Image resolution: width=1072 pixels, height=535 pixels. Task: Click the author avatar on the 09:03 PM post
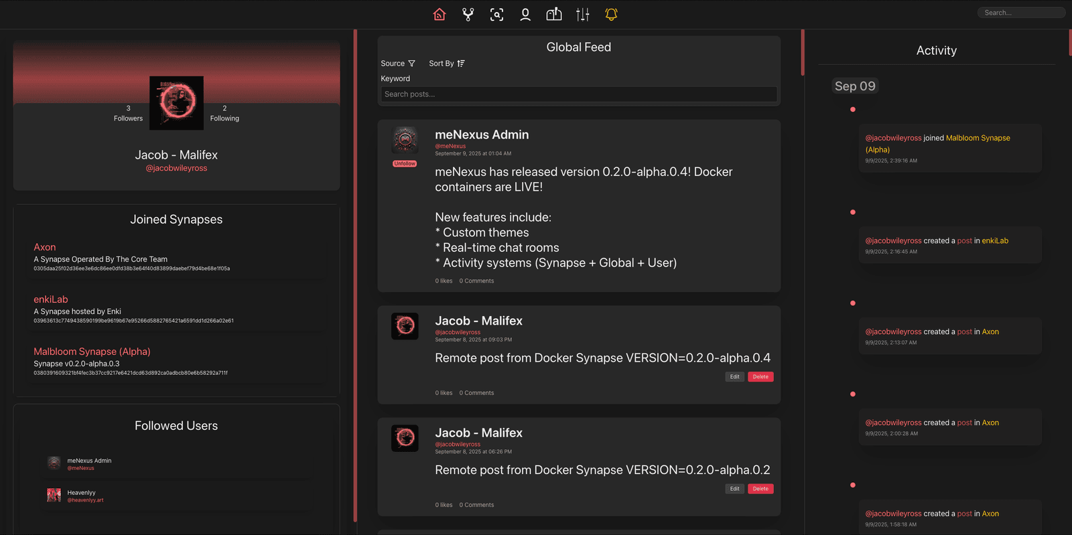pos(405,326)
